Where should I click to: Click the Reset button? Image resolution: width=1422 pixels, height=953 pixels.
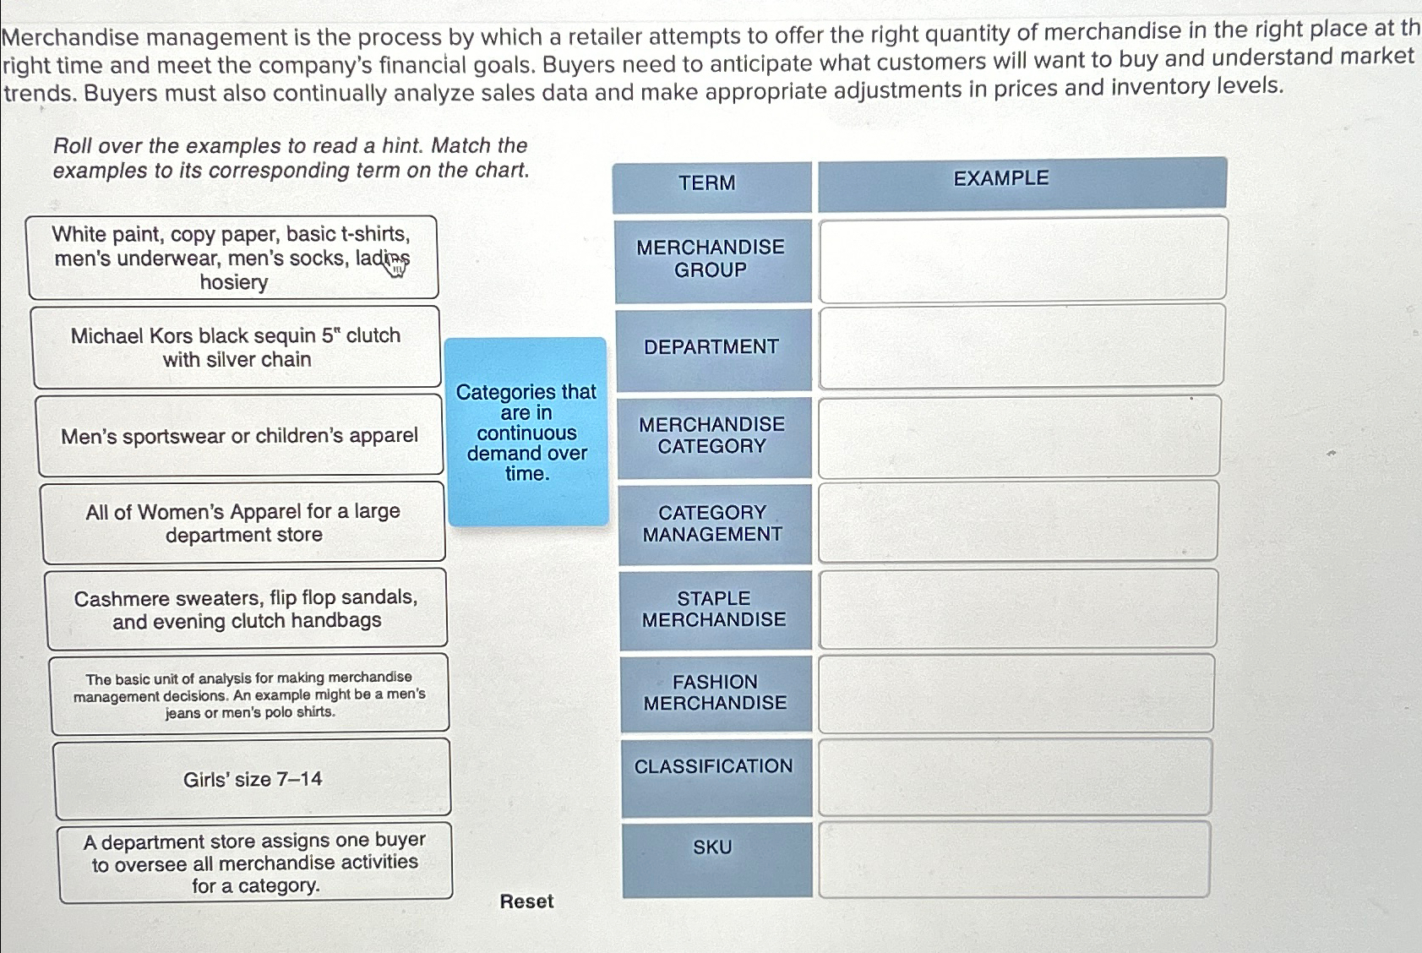[526, 901]
